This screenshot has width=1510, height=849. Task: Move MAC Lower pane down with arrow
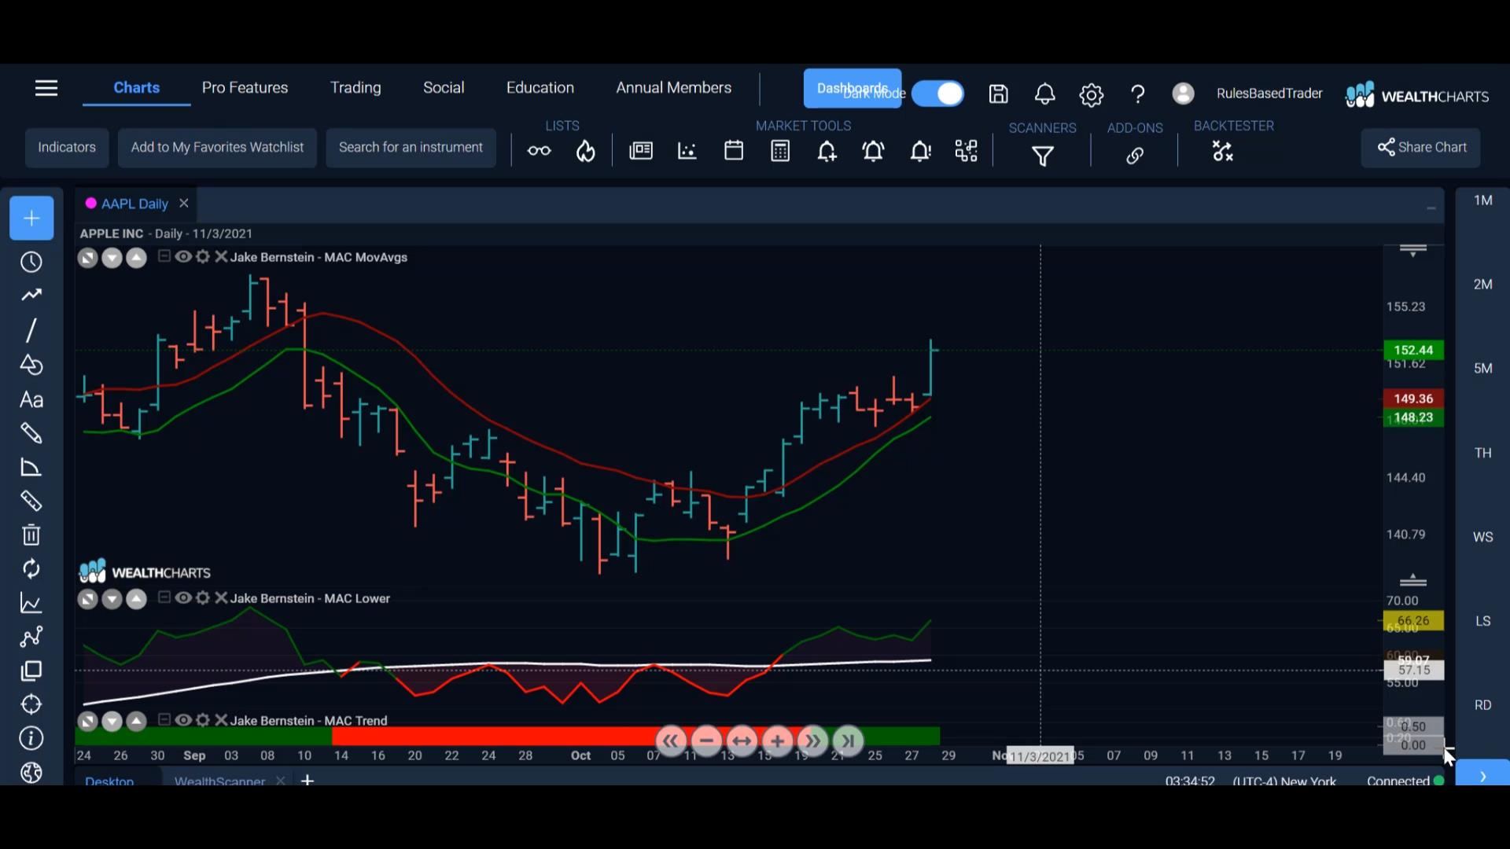112,600
